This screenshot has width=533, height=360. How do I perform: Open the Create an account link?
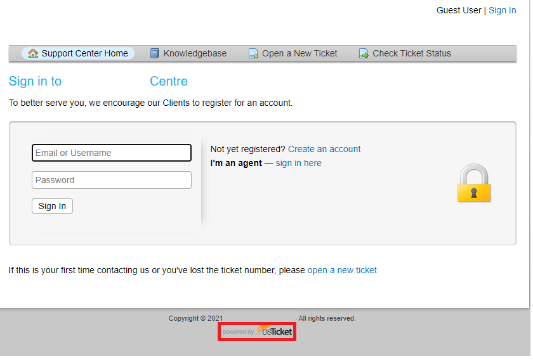324,149
